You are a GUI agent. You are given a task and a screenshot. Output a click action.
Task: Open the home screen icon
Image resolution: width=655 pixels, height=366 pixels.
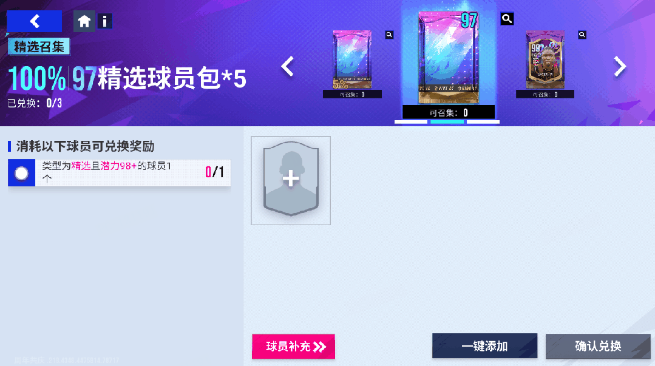pyautogui.click(x=84, y=21)
